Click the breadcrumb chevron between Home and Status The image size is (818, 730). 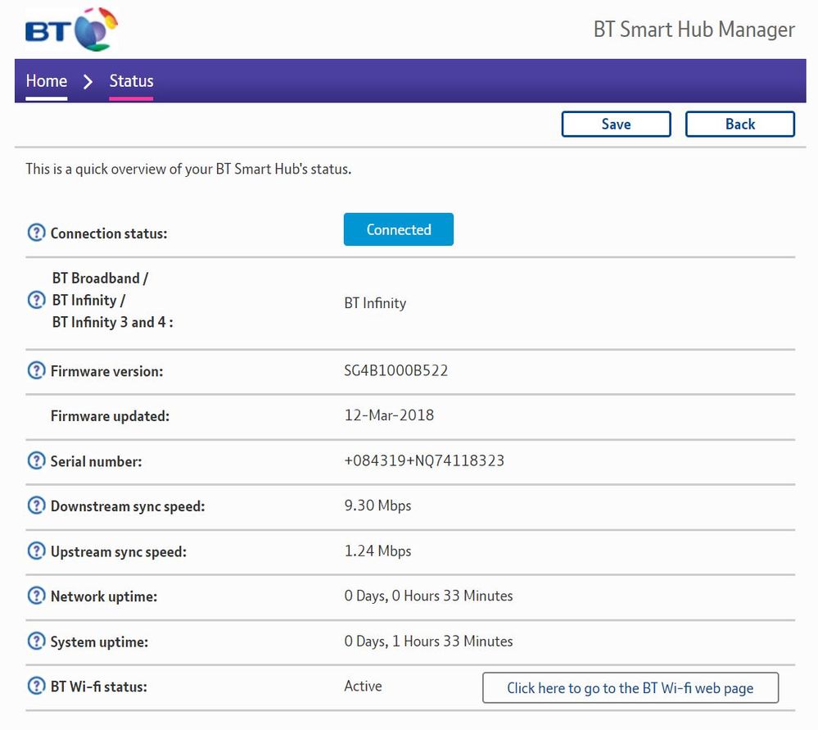(88, 81)
